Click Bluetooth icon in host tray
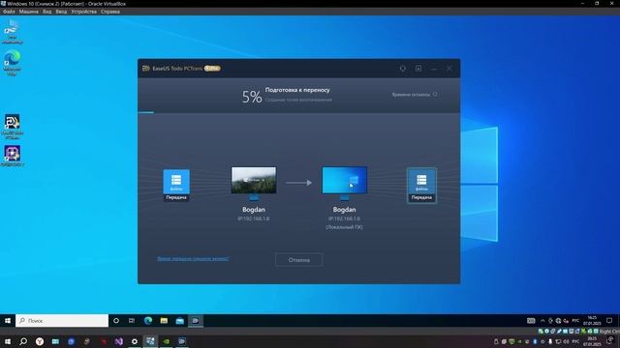 535,341
